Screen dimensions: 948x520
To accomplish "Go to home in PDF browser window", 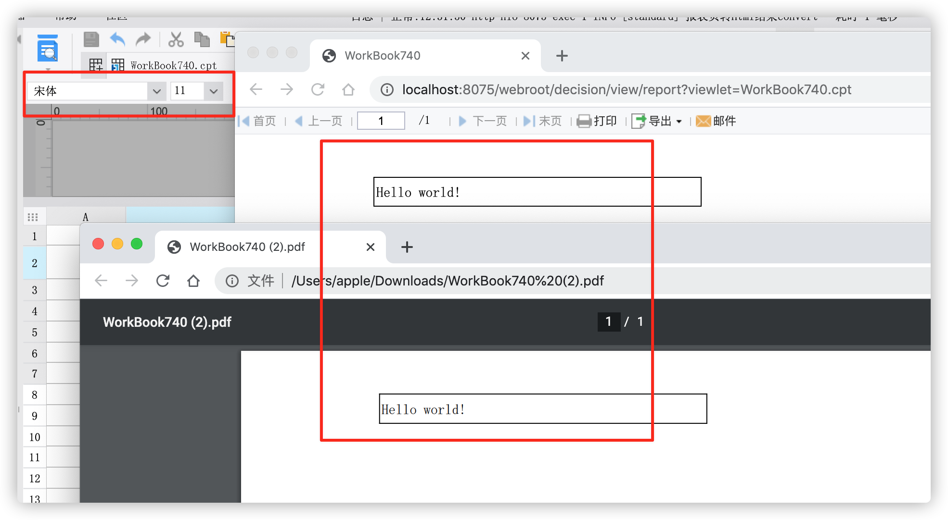I will (x=193, y=281).
